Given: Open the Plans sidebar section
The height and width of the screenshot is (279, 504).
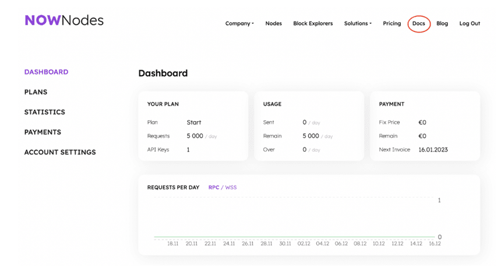Looking at the screenshot, I should tap(36, 92).
